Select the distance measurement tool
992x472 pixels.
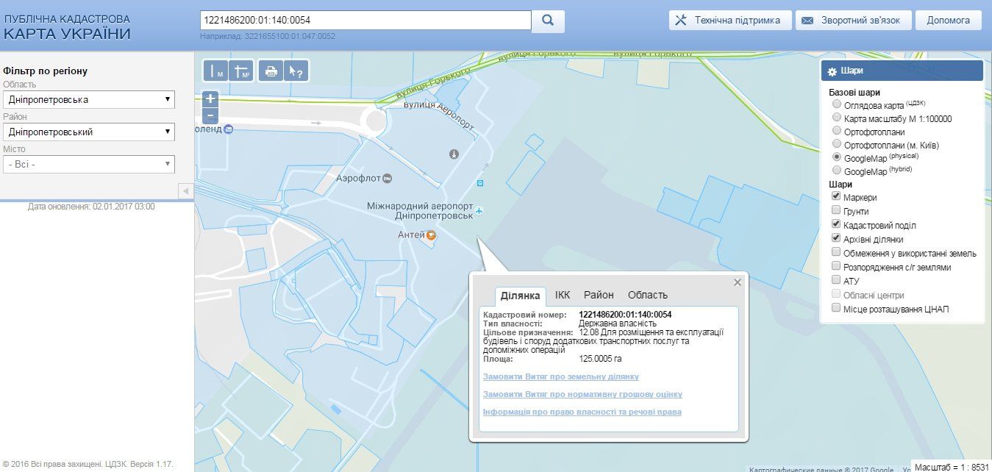click(x=215, y=71)
